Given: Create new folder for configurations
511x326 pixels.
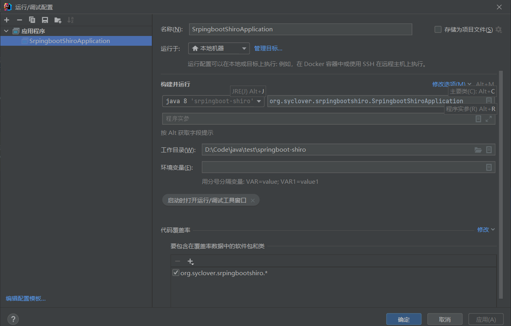Looking at the screenshot, I should tap(58, 20).
